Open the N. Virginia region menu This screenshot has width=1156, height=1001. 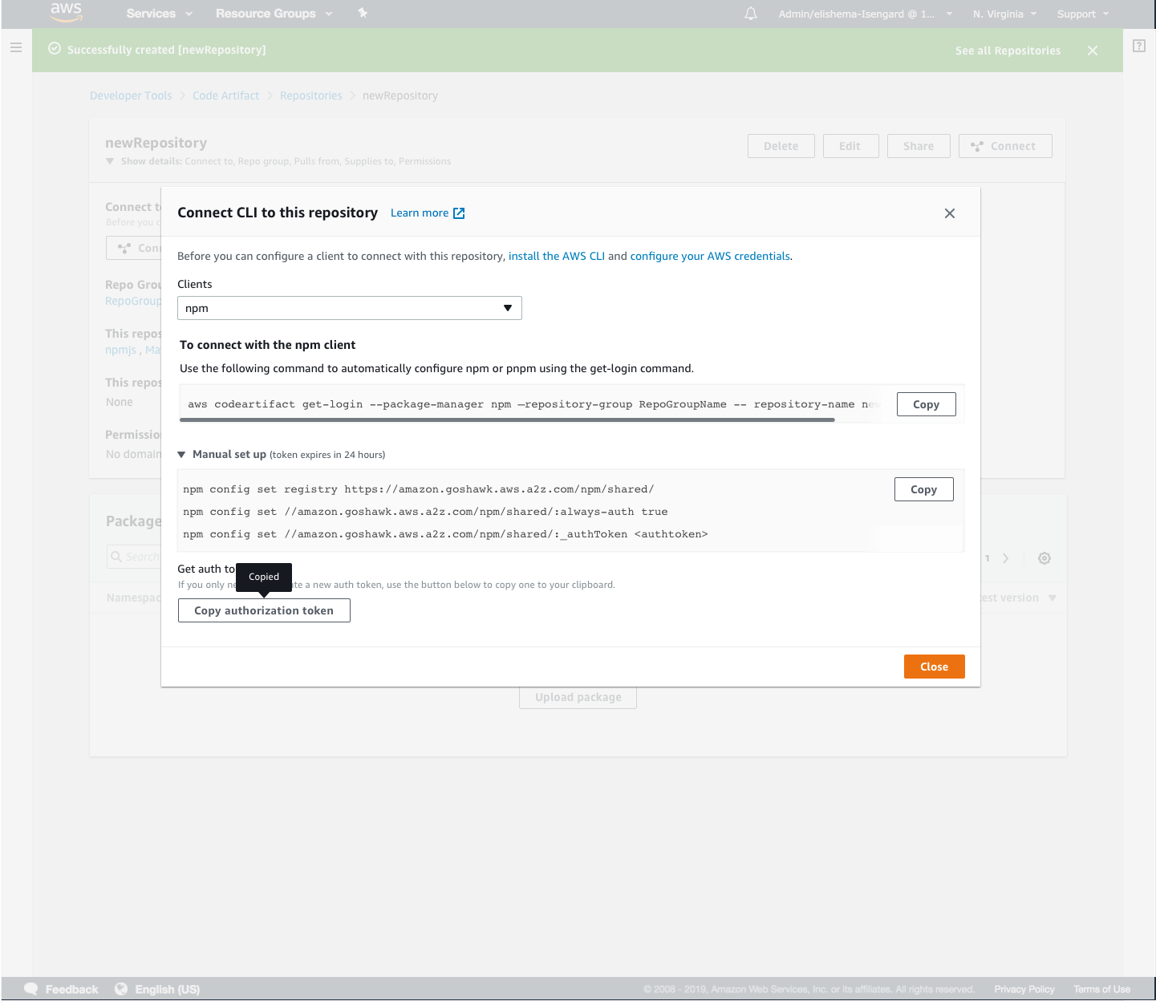click(1004, 14)
